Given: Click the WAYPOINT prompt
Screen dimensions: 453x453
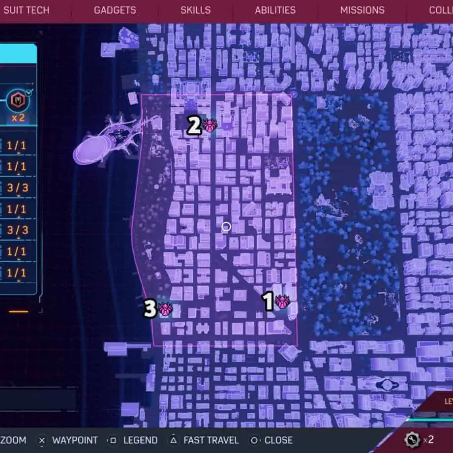Looking at the screenshot, I should [x=75, y=440].
